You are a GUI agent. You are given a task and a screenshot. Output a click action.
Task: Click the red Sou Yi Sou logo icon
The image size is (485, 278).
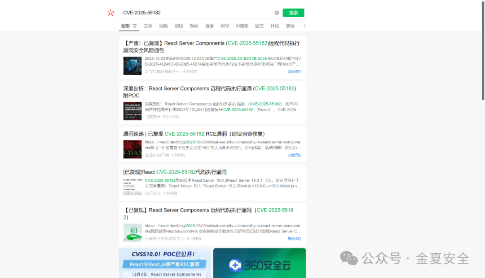(x=111, y=13)
